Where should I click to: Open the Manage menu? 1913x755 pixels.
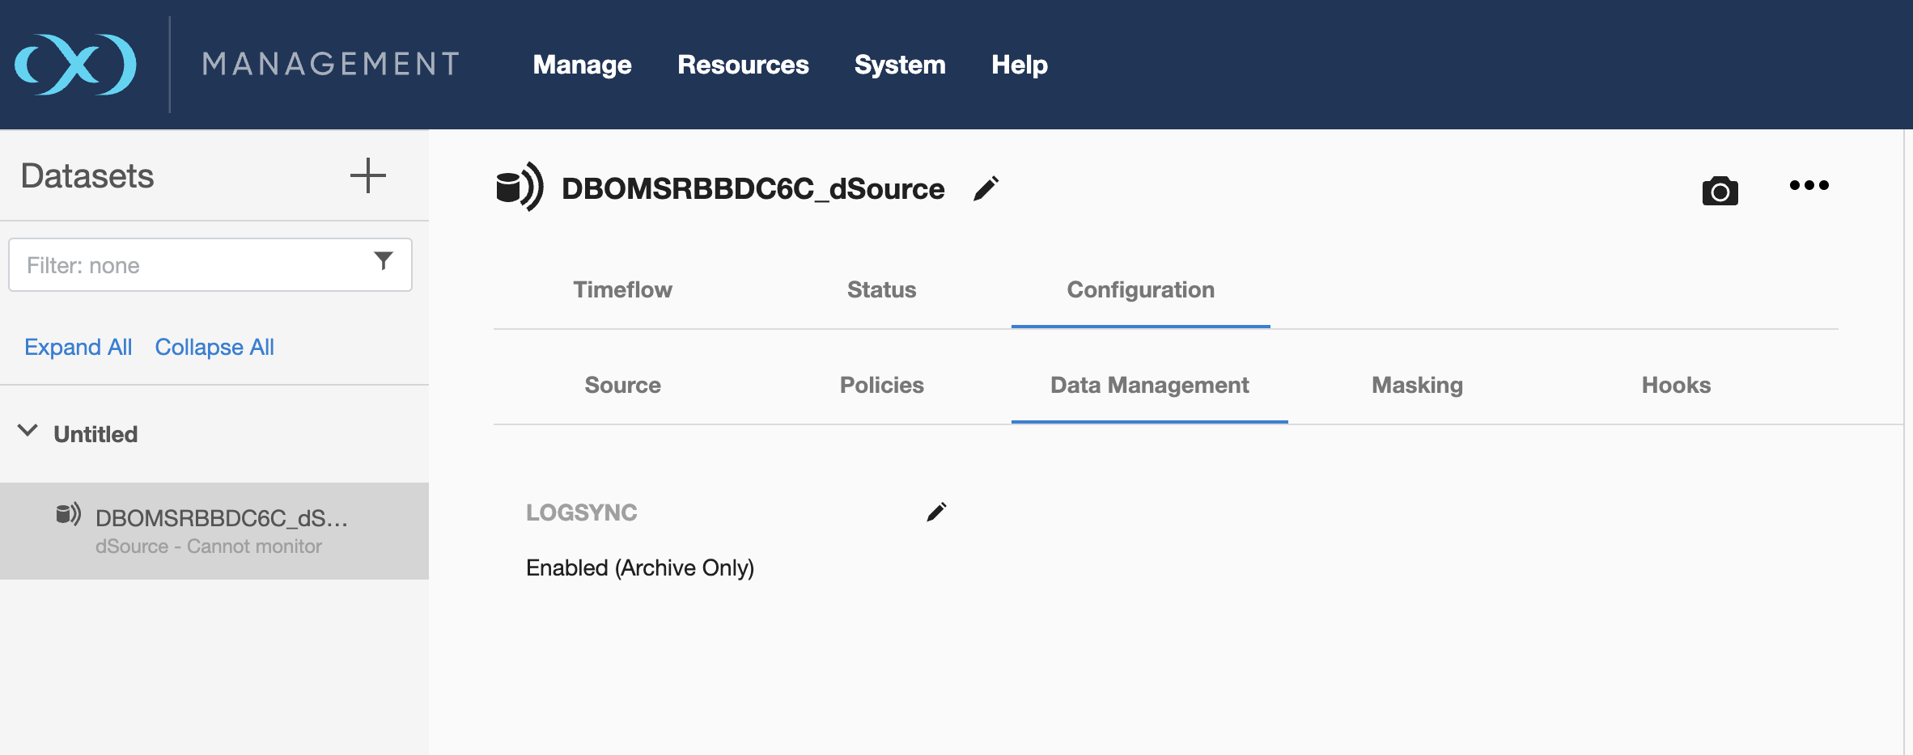pyautogui.click(x=582, y=65)
